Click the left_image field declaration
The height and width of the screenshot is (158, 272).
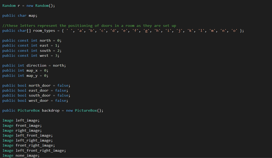tap(21, 121)
